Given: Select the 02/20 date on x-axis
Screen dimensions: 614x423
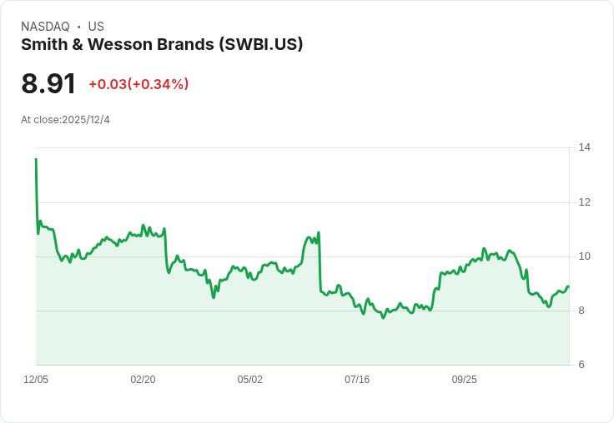Looking at the screenshot, I should coord(143,380).
